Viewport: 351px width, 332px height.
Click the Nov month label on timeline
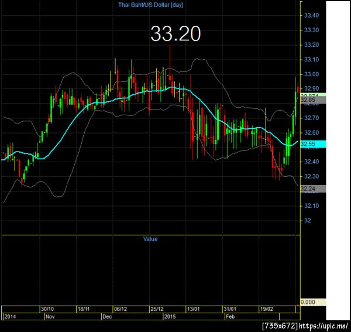coord(50,317)
